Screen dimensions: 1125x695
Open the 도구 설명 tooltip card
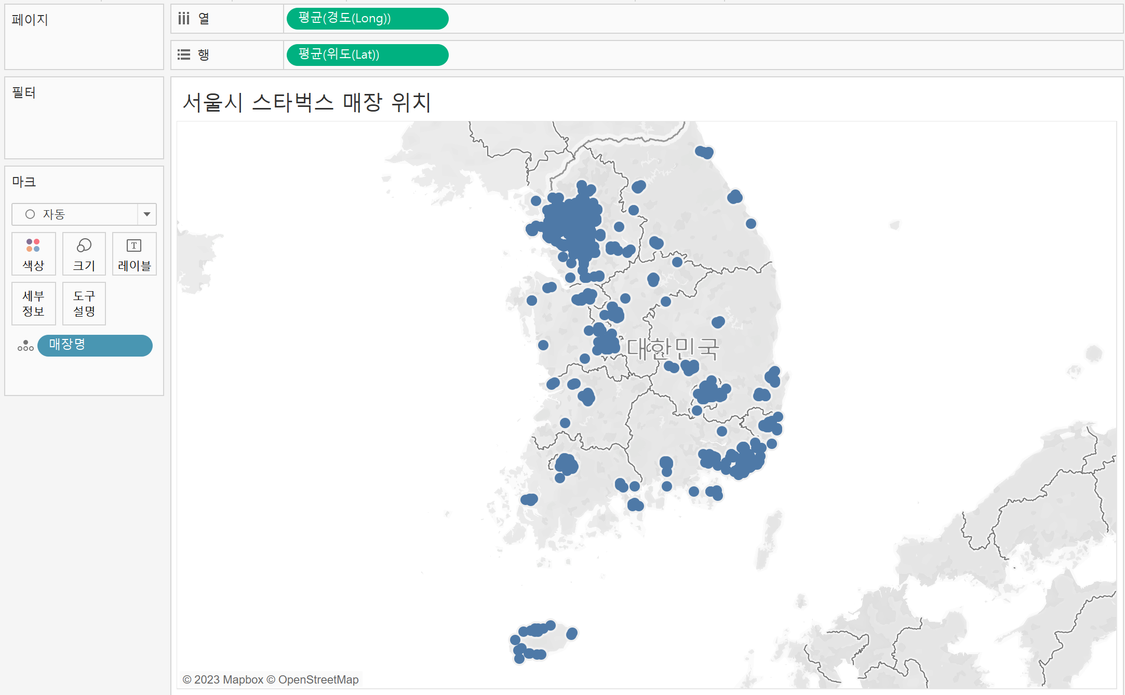click(x=84, y=304)
